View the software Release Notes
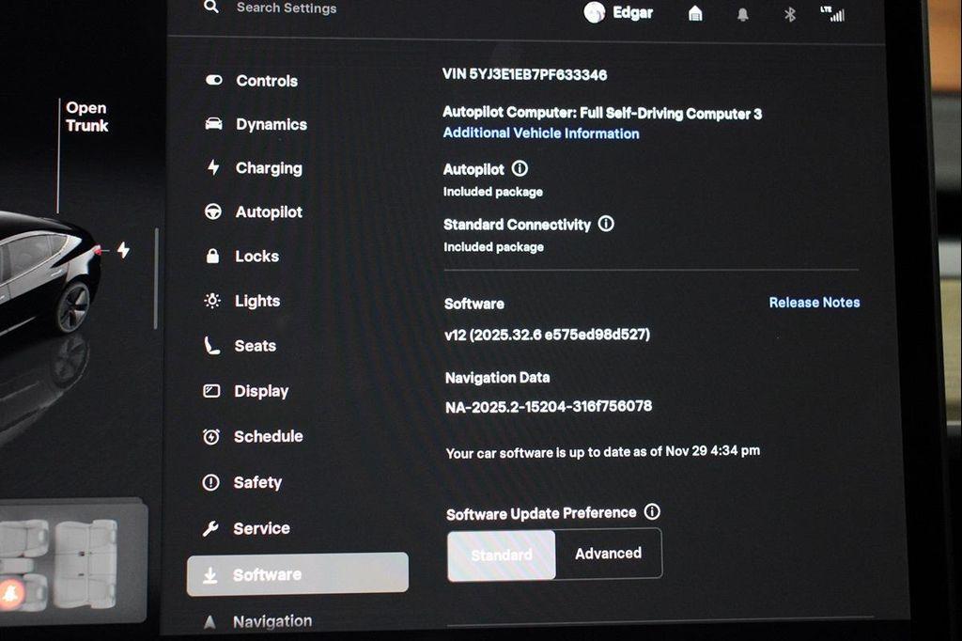 tap(814, 302)
